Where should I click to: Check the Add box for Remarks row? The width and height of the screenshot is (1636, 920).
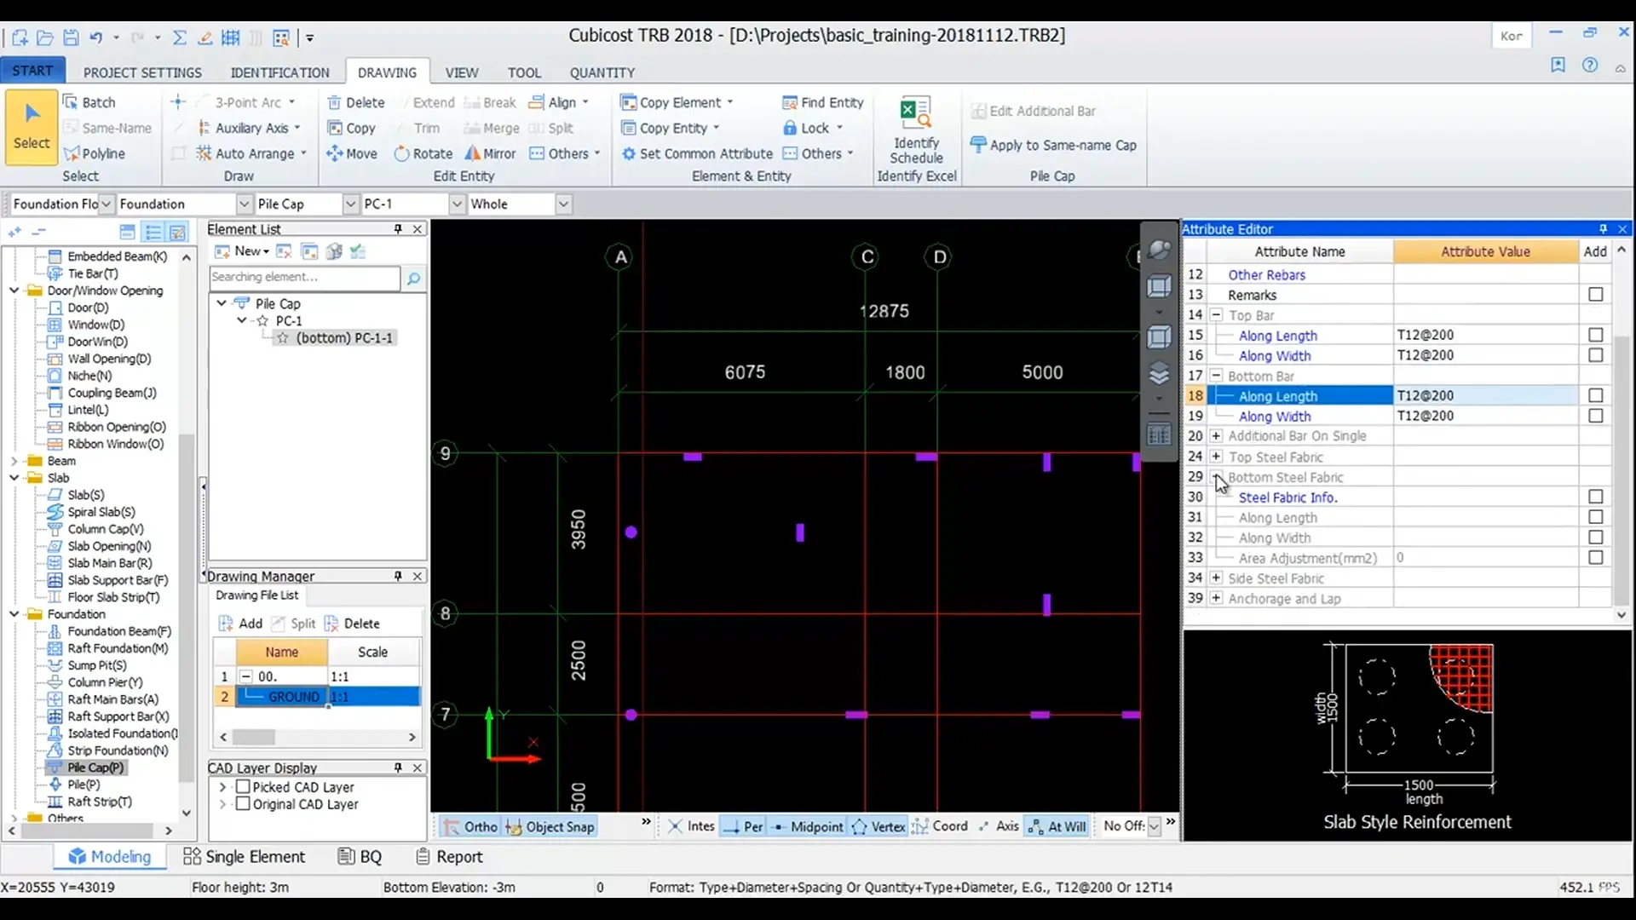1595,295
